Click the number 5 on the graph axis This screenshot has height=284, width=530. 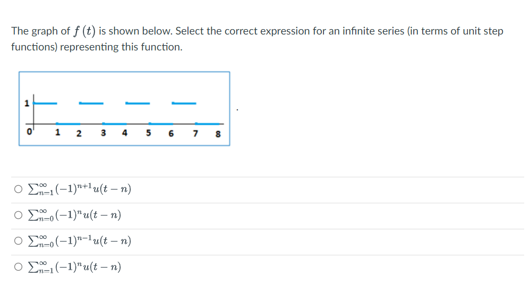(x=148, y=133)
